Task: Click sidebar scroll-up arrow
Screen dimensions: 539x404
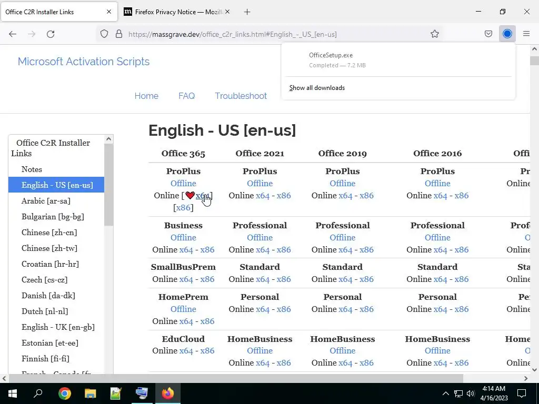Action: (108, 139)
